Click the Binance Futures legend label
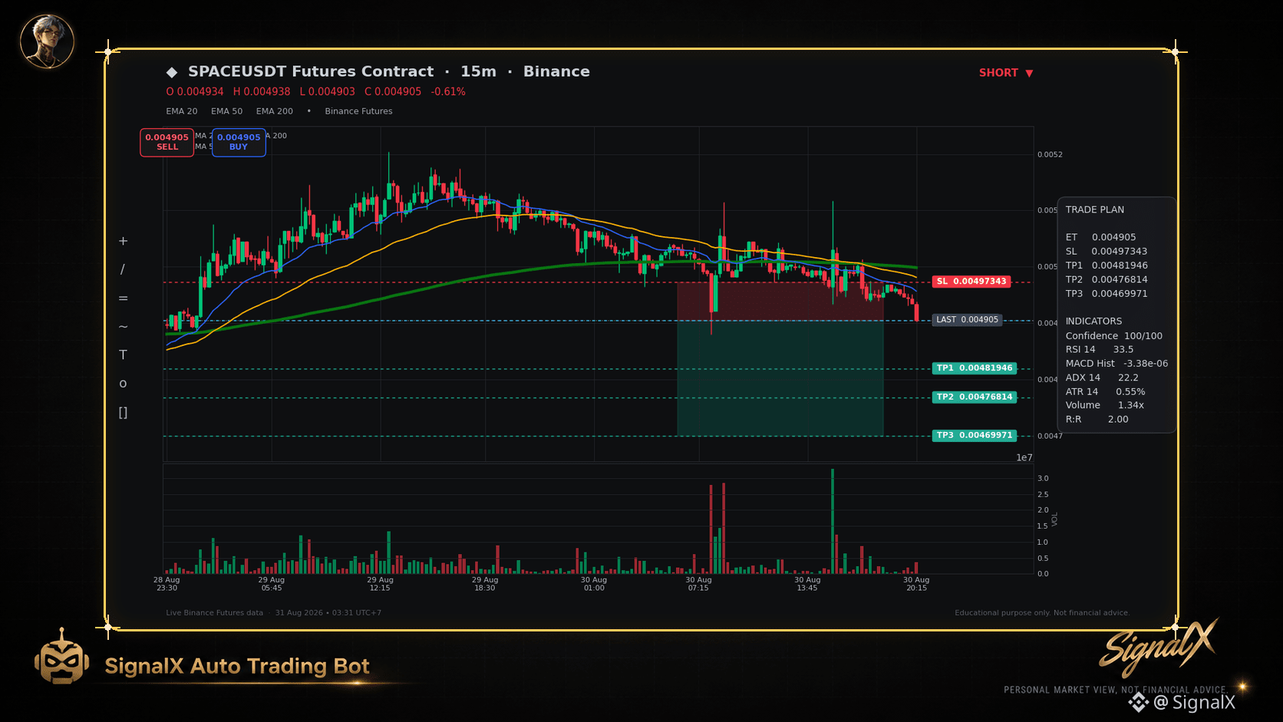The image size is (1283, 722). 358,111
